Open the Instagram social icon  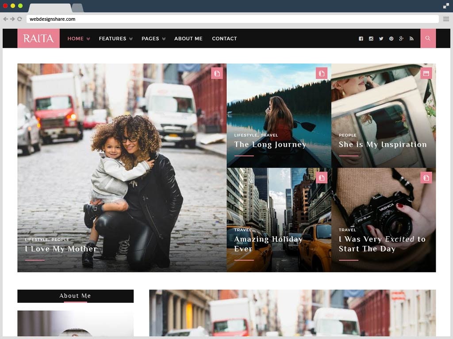[x=371, y=39]
